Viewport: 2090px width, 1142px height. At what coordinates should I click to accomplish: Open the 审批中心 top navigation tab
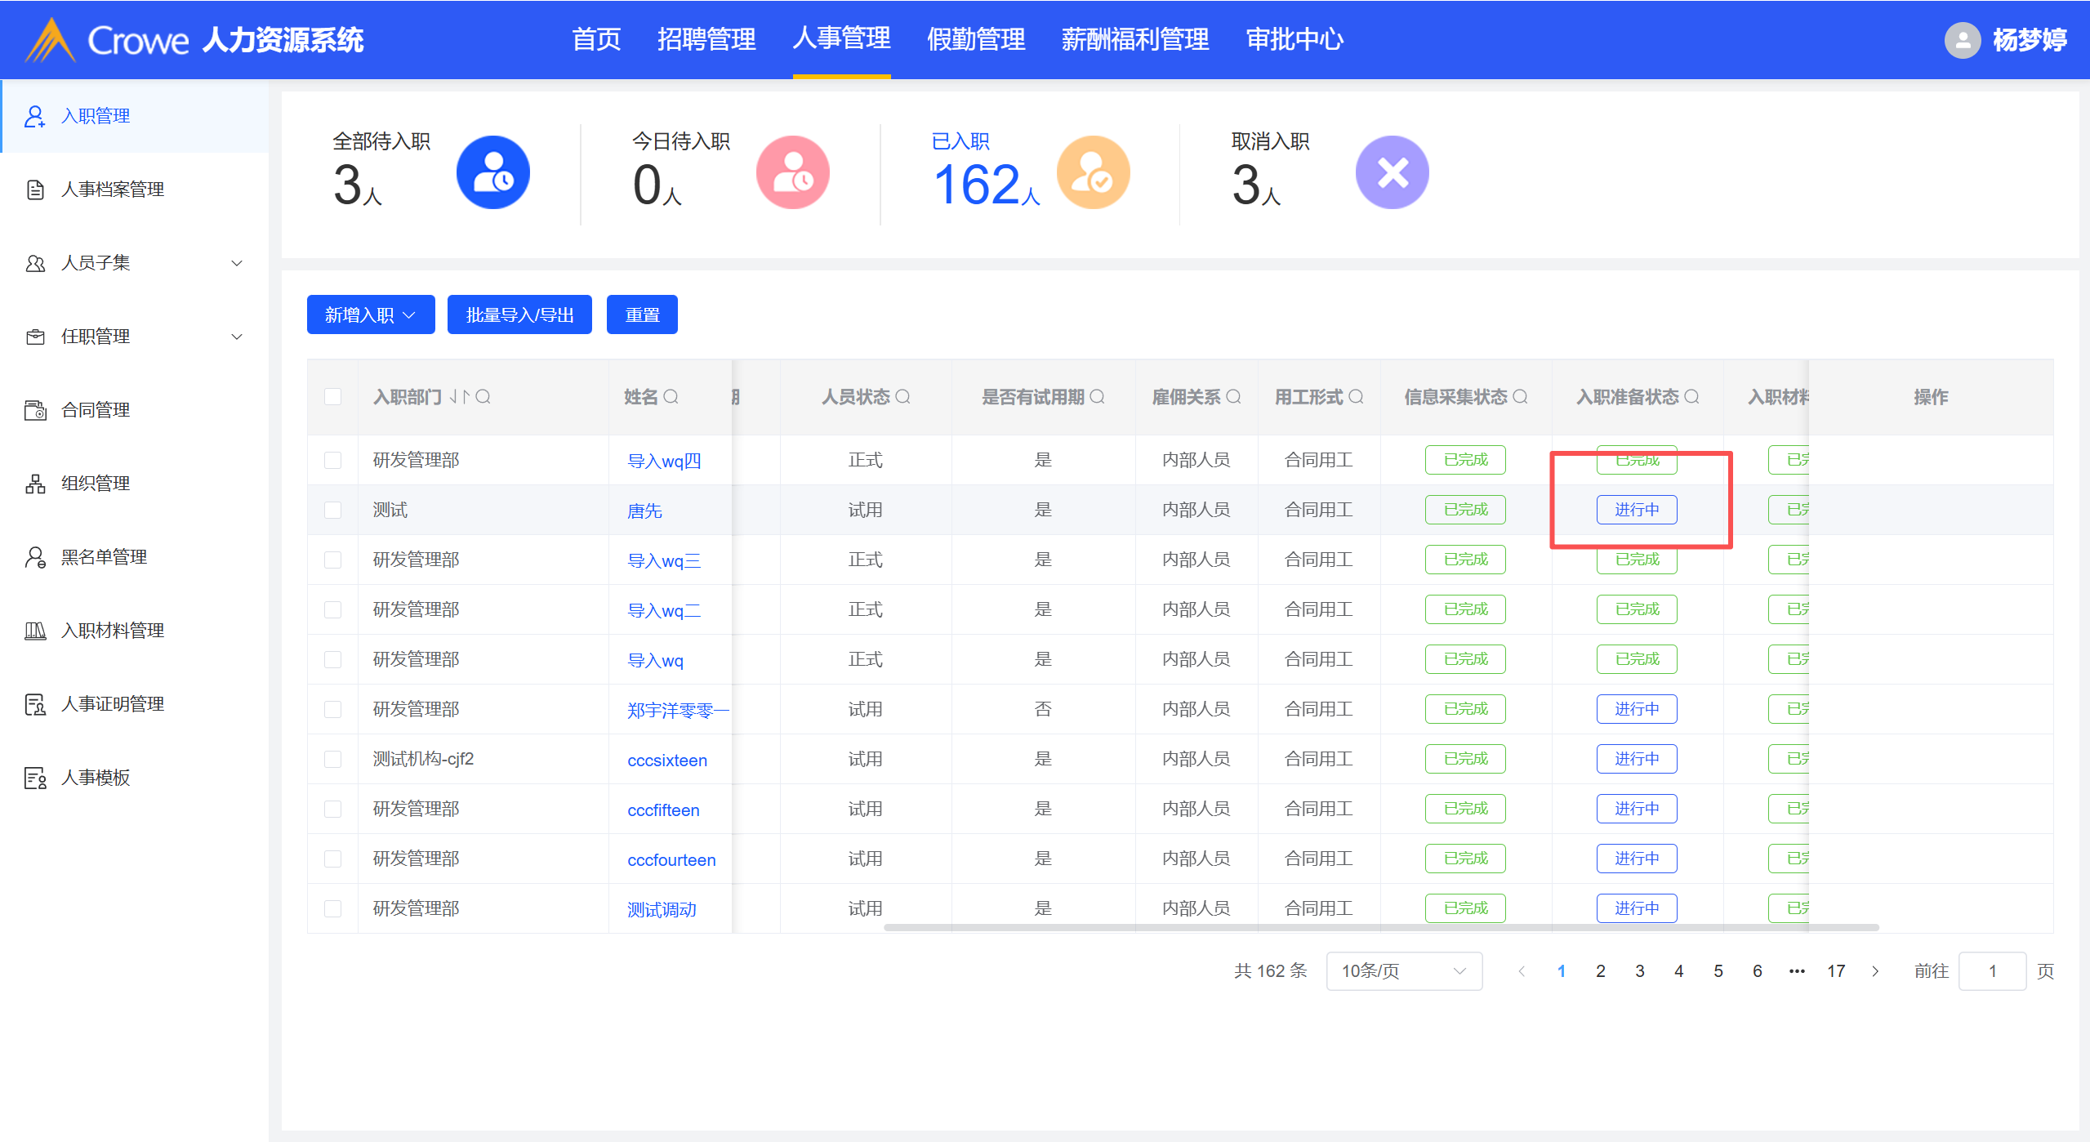coord(1294,39)
